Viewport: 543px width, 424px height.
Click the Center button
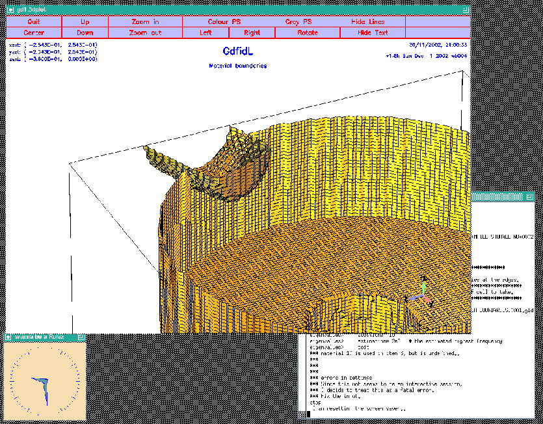34,33
